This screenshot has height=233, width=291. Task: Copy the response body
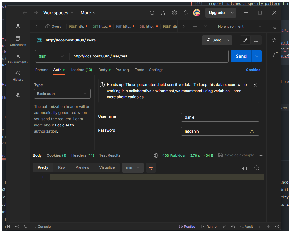point(244,168)
